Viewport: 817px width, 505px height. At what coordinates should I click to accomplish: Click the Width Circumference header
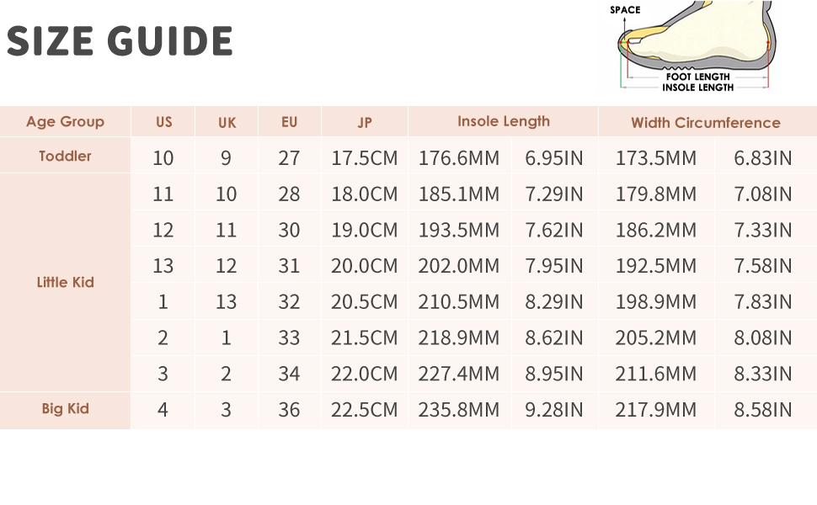[706, 122]
